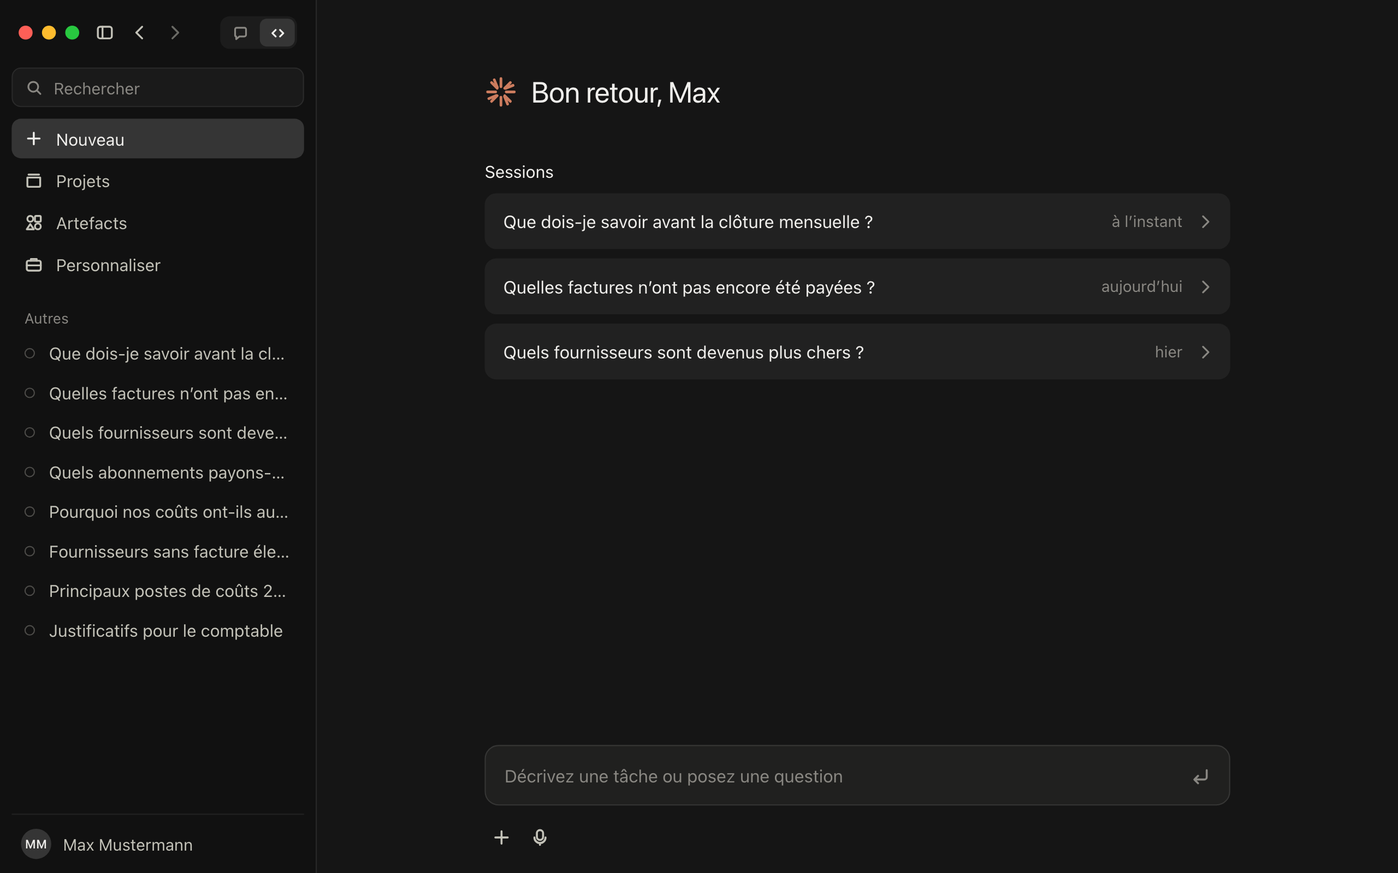Click the plus icon beside Nouveau

[34, 139]
